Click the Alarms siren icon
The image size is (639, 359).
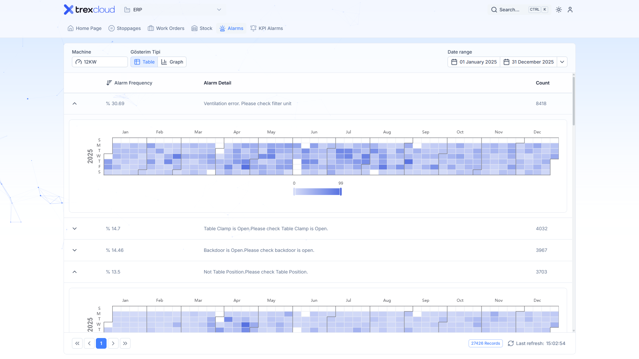pyautogui.click(x=222, y=28)
